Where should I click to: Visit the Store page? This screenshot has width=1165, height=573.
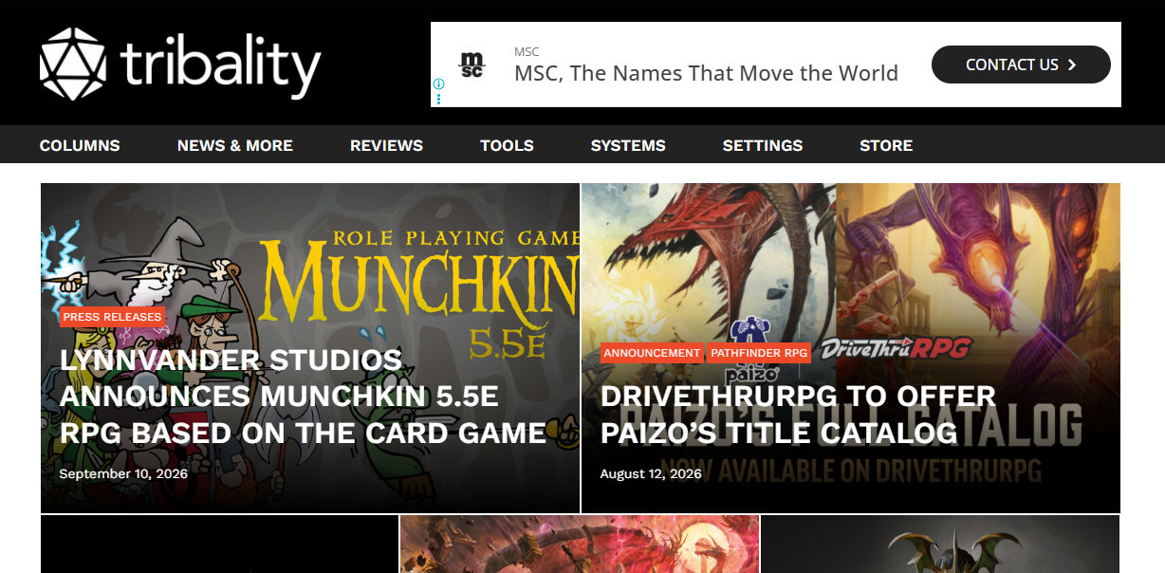tap(886, 145)
